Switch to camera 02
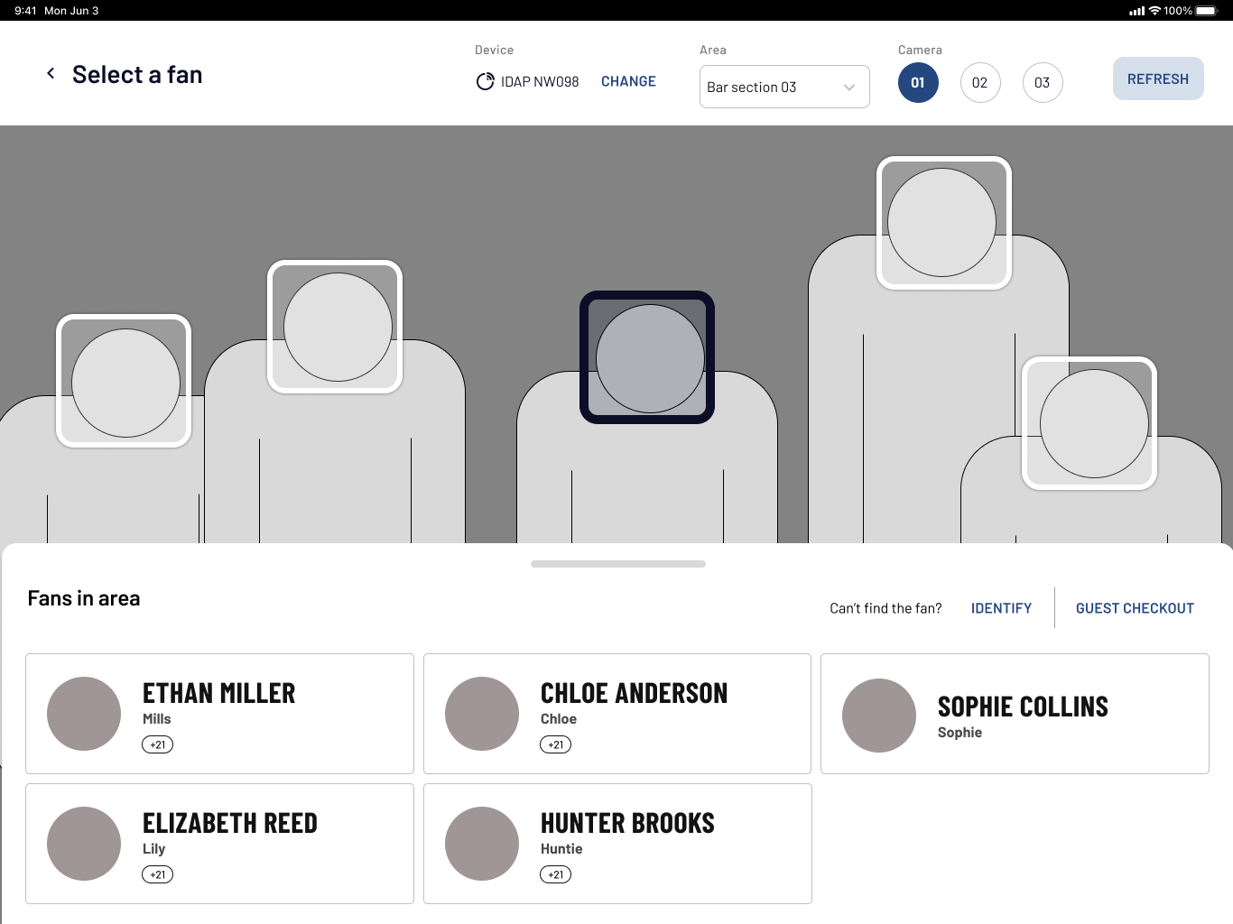 (979, 83)
